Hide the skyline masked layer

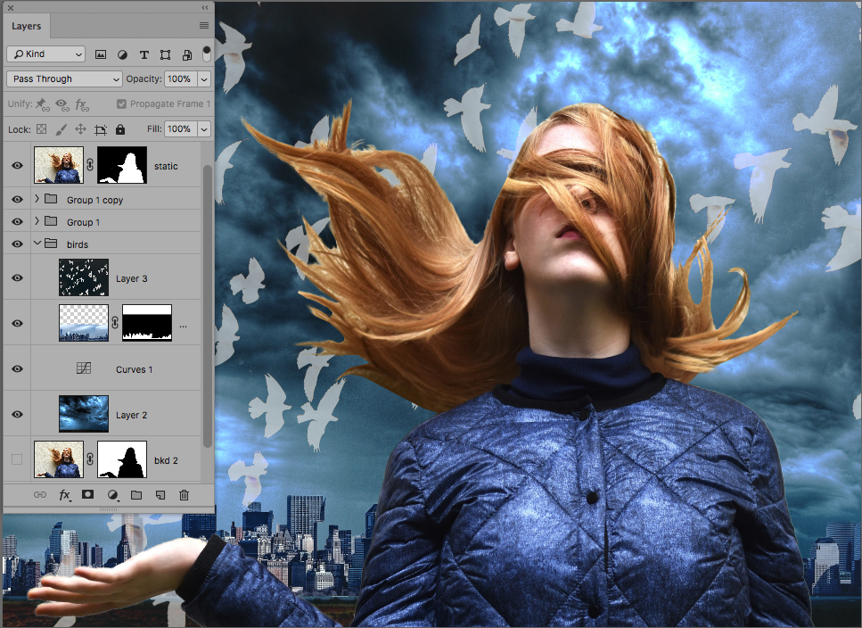17,323
